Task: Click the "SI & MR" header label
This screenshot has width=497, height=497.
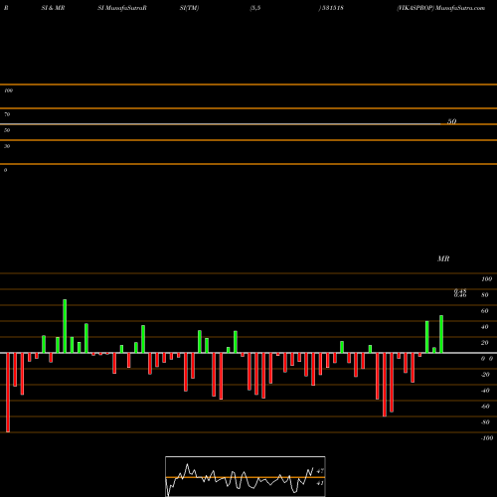Action: point(53,8)
